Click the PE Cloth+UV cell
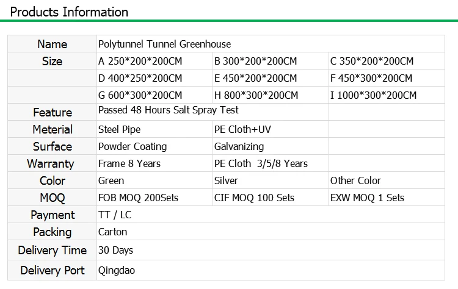458x289 pixels. [242, 129]
